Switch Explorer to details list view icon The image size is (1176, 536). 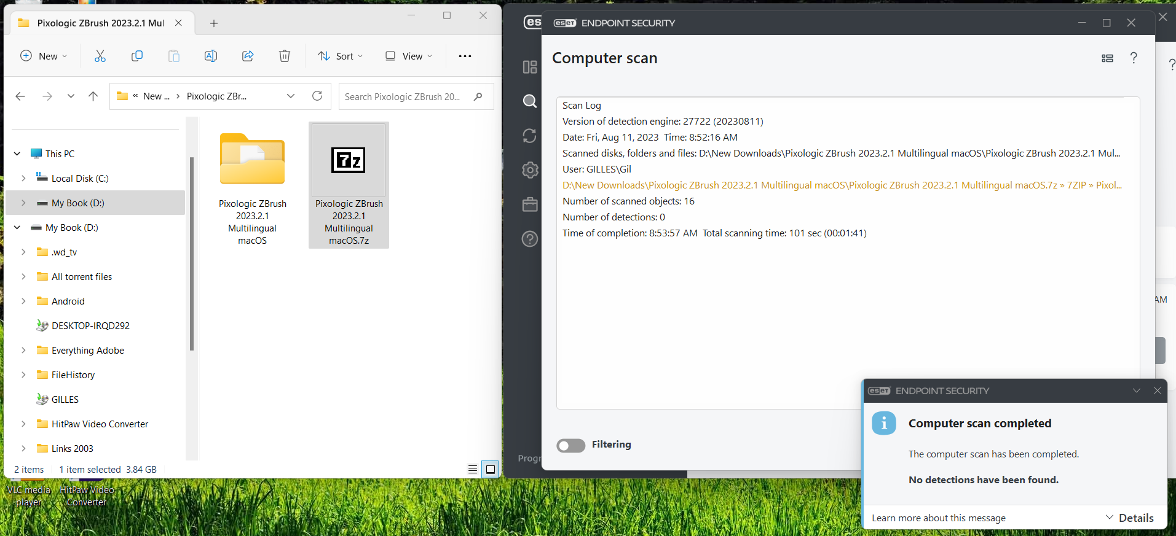coord(473,470)
